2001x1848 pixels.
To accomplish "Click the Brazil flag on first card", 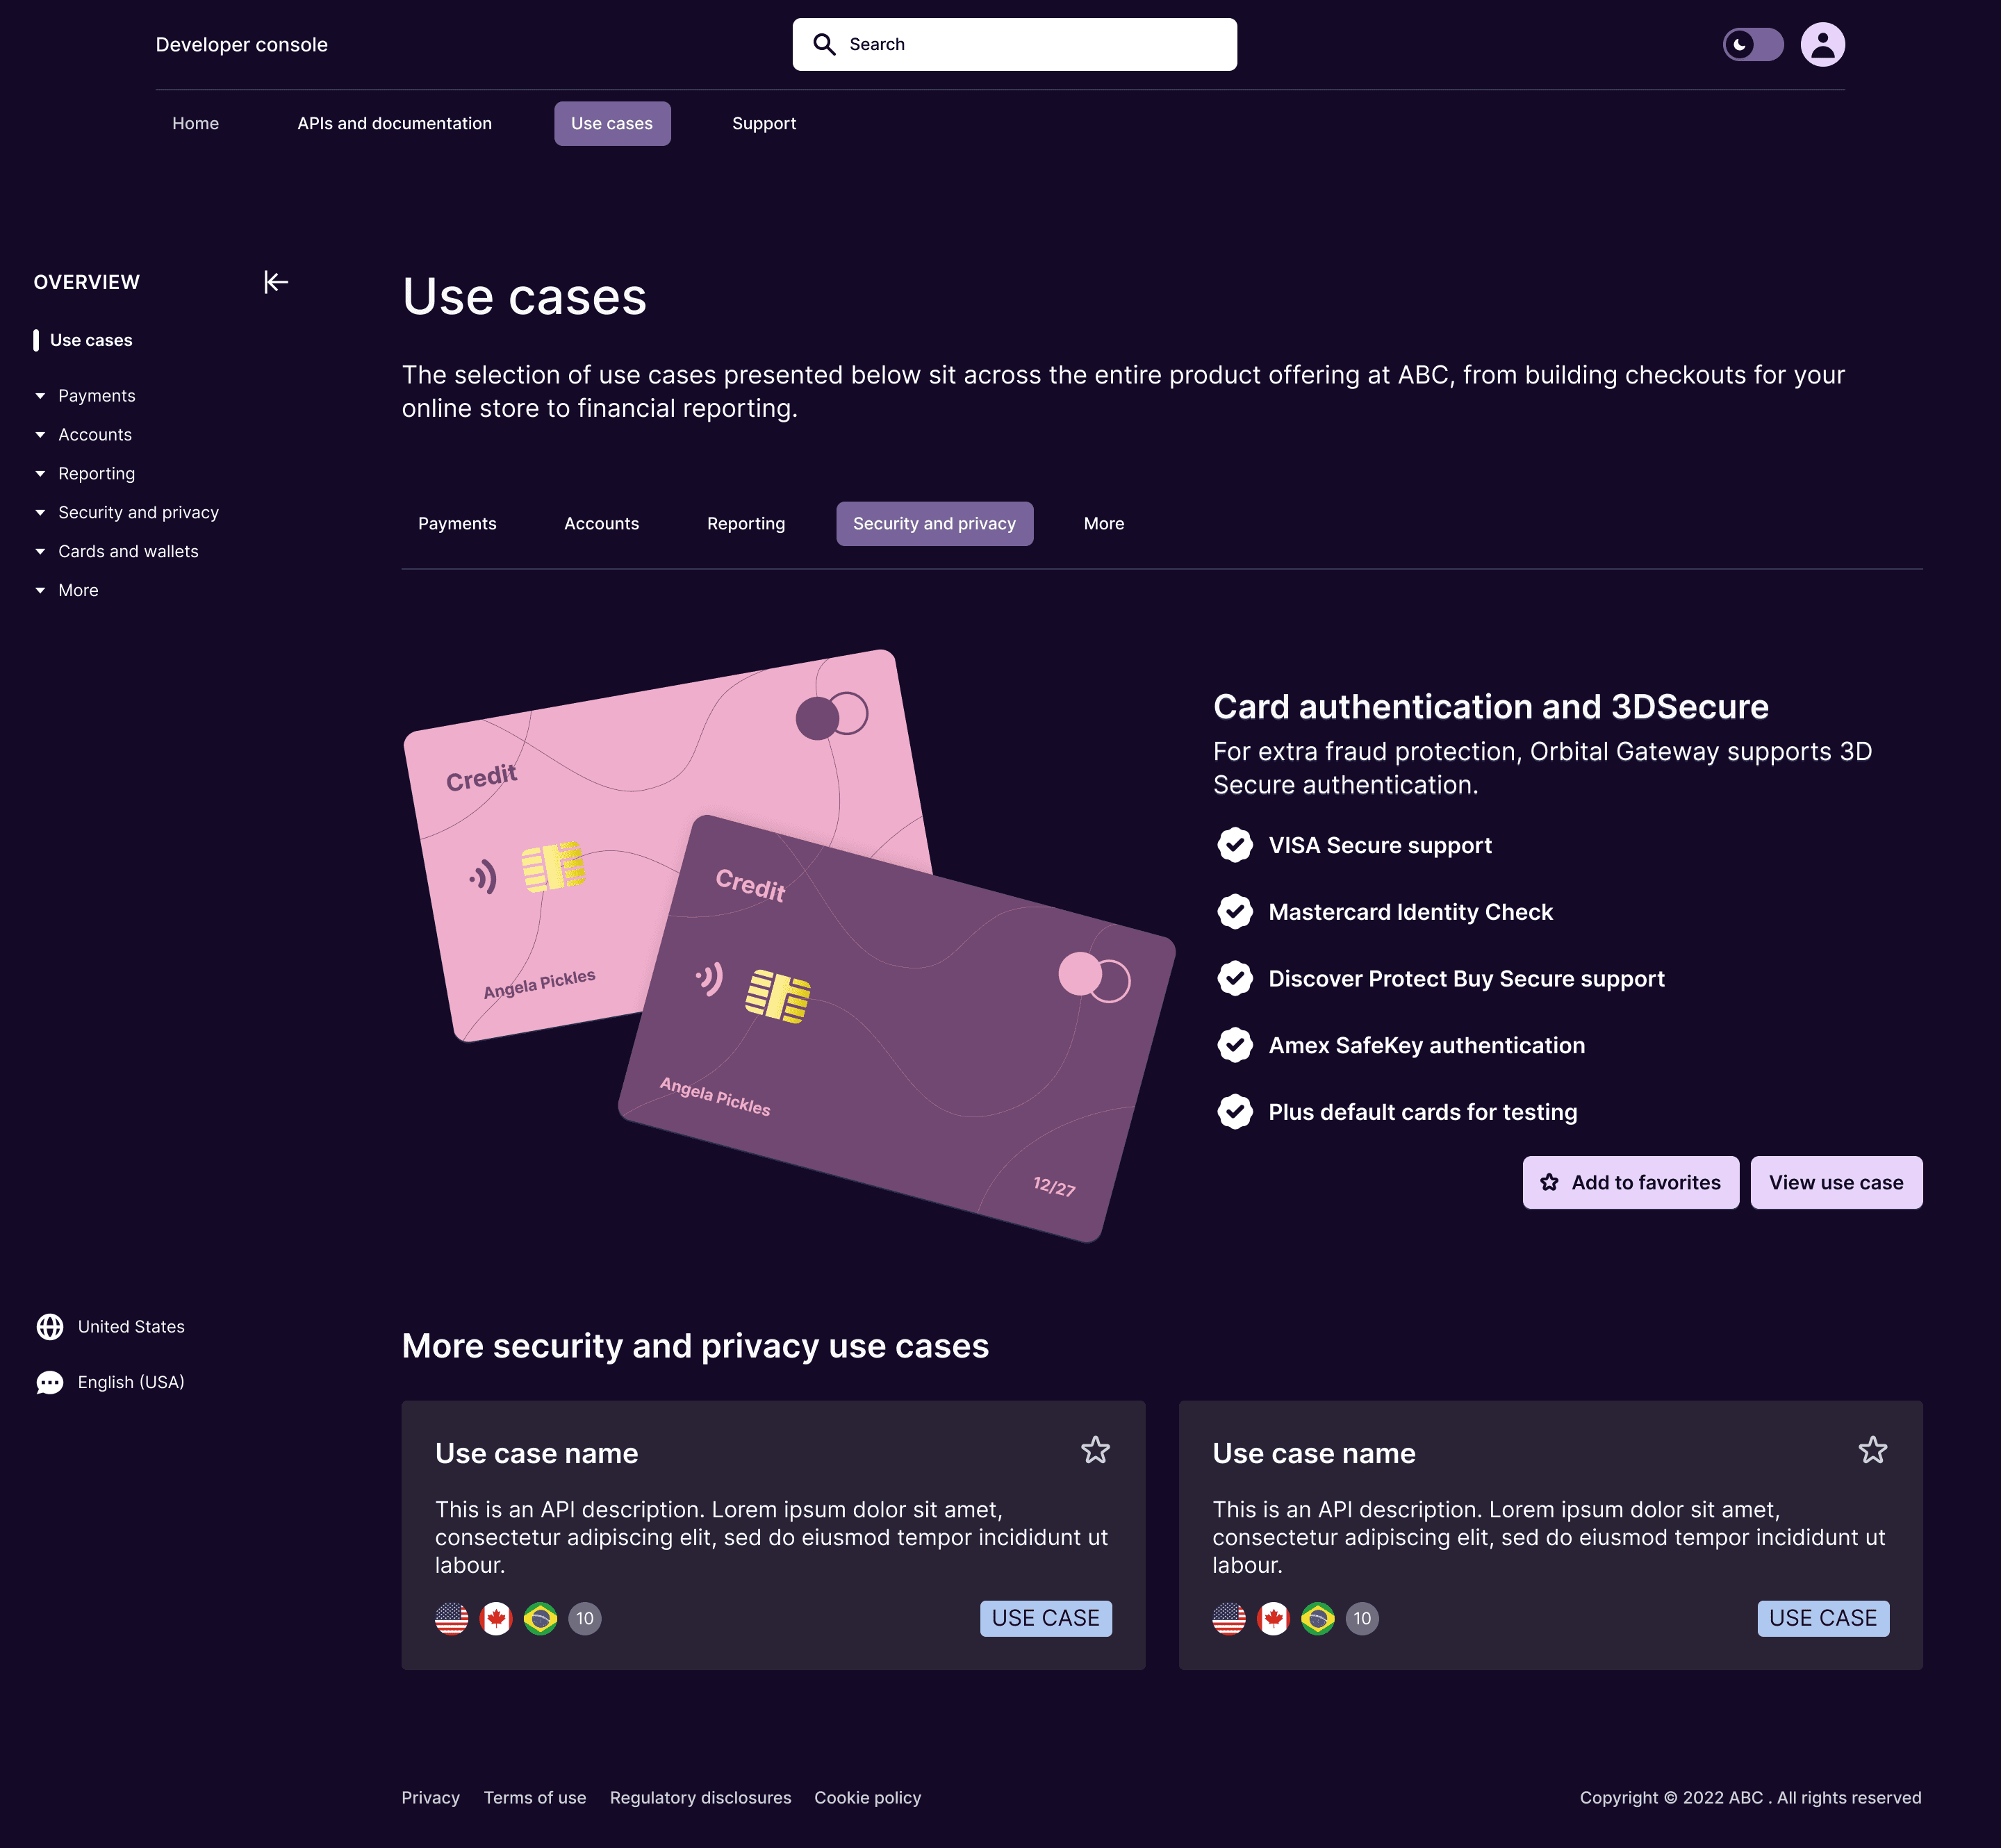I will [540, 1618].
